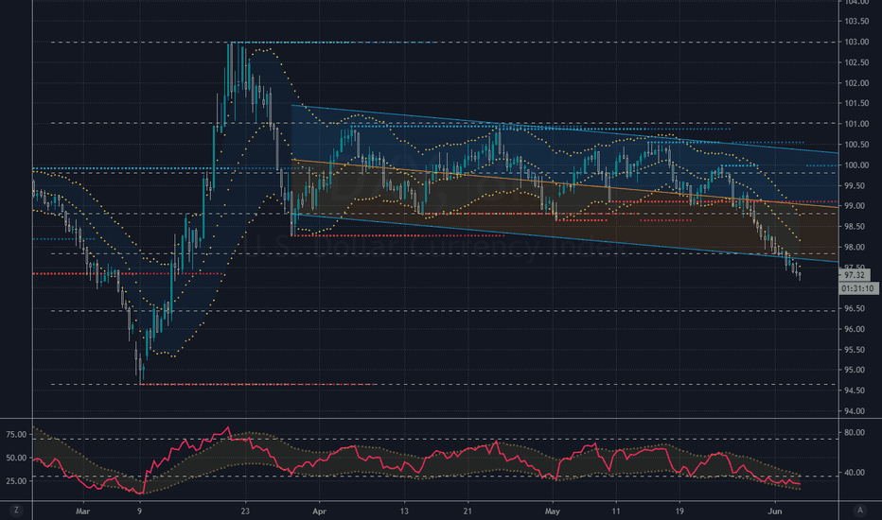Click the Jun label on time axis
The width and height of the screenshot is (882, 520).
point(775,511)
